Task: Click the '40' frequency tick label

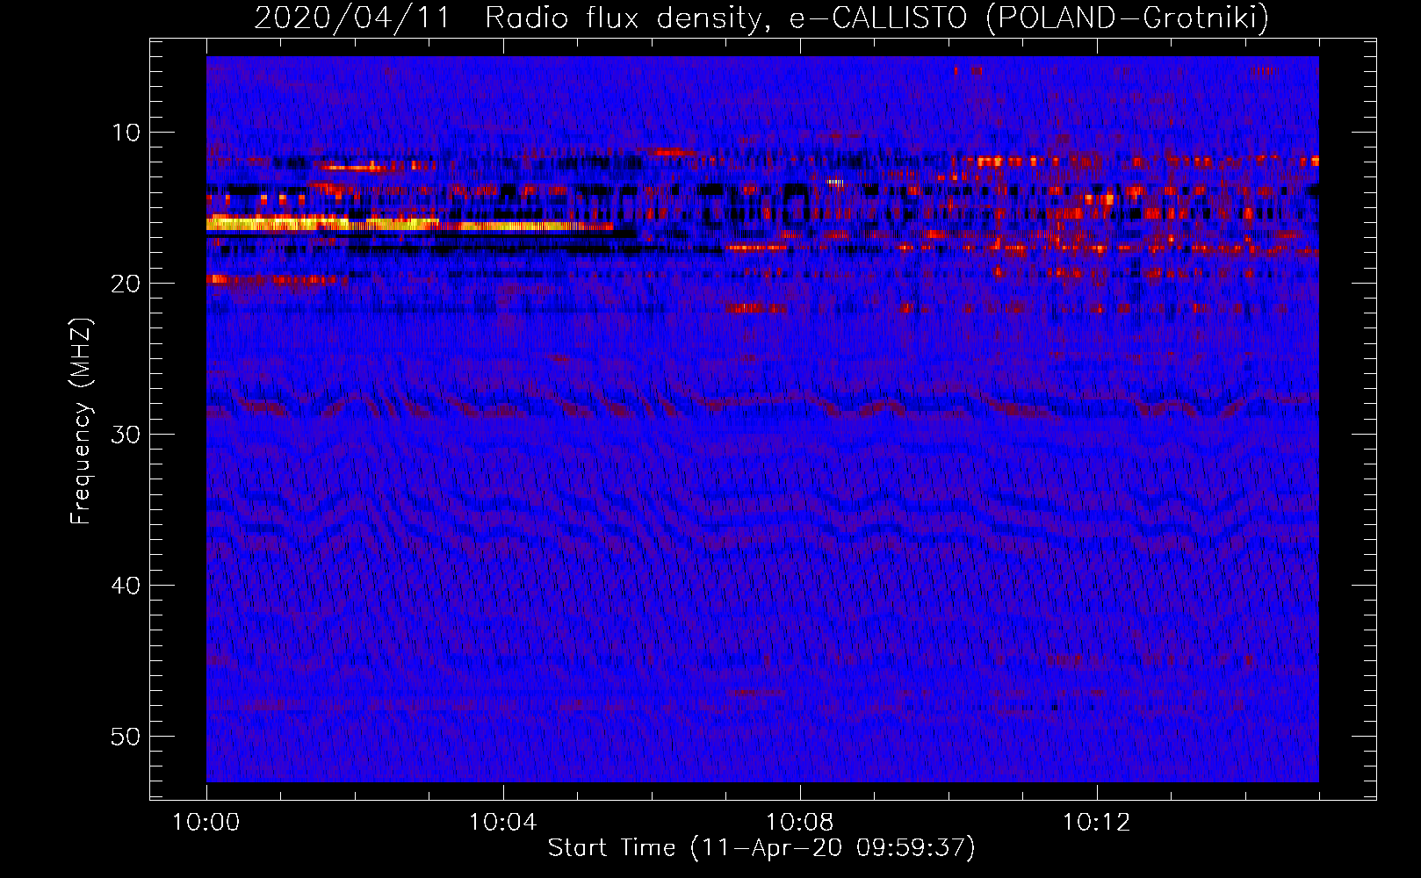Action: coord(126,586)
